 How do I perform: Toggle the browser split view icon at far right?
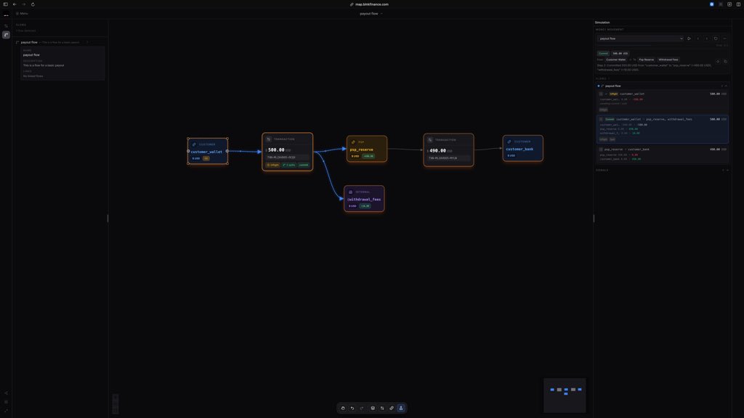[x=738, y=4]
